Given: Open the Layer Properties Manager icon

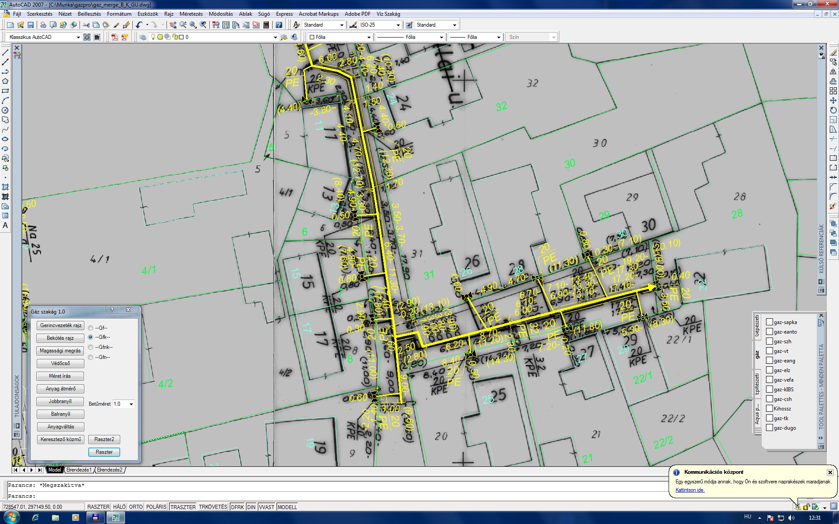Looking at the screenshot, I should click(x=143, y=37).
